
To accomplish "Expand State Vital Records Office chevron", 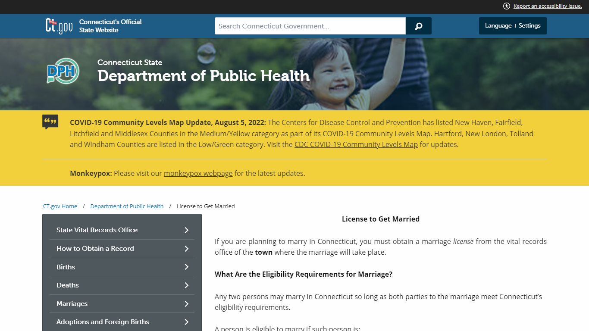I will click(x=187, y=230).
